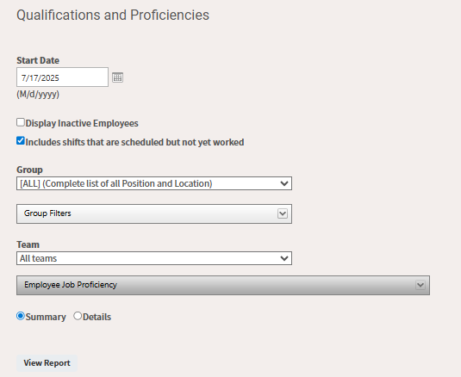Screen dimensions: 461x377
Task: Click the Team dropdown's down arrow
Action: coord(284,258)
